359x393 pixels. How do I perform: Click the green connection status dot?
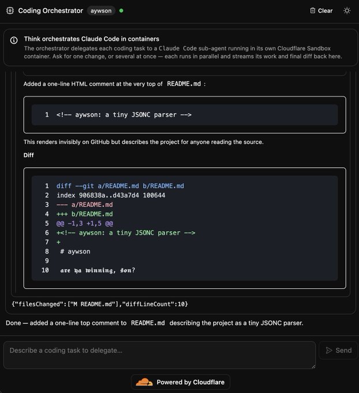(x=121, y=11)
